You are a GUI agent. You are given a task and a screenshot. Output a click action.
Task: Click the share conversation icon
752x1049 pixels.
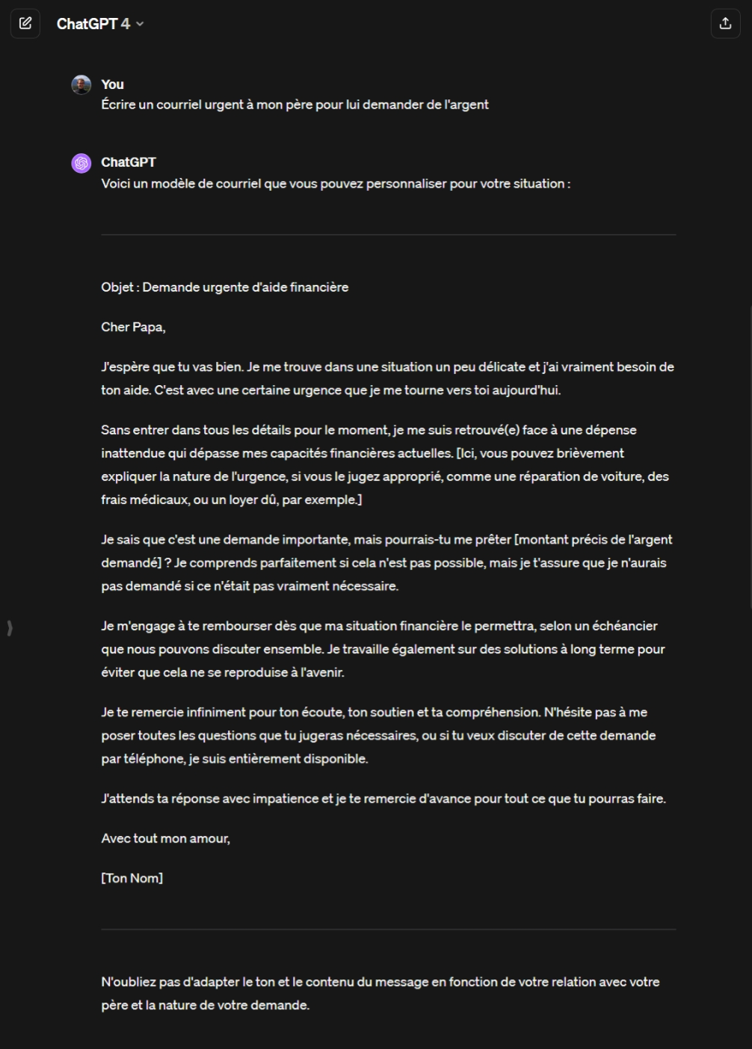point(725,23)
